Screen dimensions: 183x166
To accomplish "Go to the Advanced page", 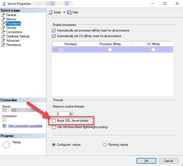I will point(13,41).
